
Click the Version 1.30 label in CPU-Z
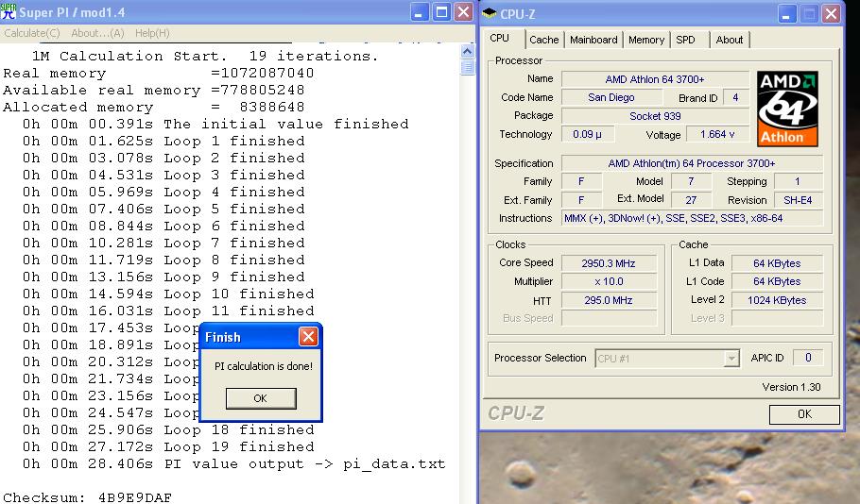coord(791,387)
